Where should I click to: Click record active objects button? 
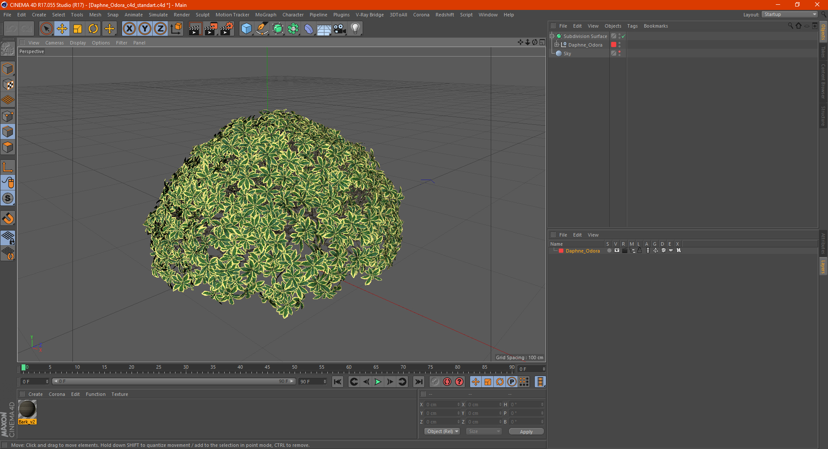435,382
